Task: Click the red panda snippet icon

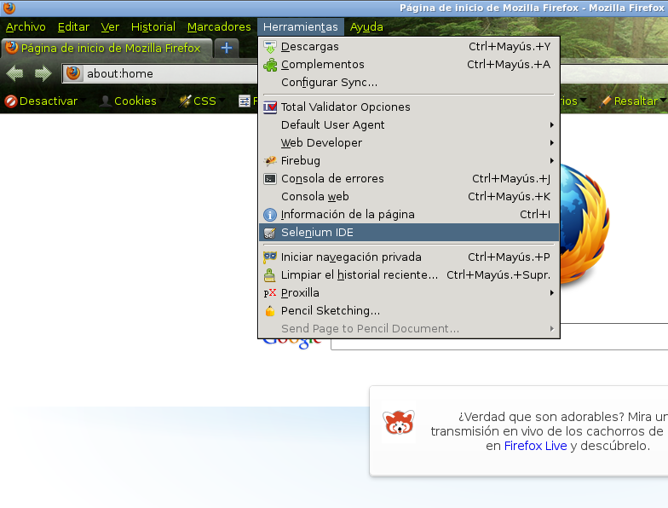Action: 399,422
